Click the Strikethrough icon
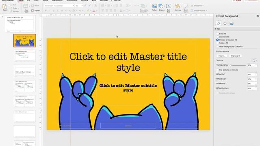 pos(62,11)
